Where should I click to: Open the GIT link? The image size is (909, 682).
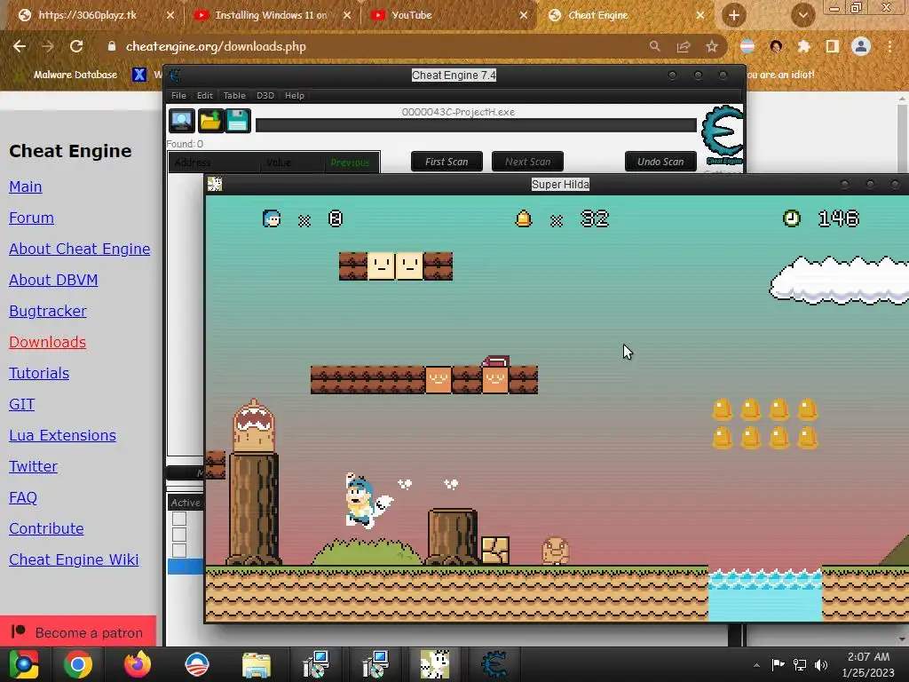pyautogui.click(x=21, y=404)
